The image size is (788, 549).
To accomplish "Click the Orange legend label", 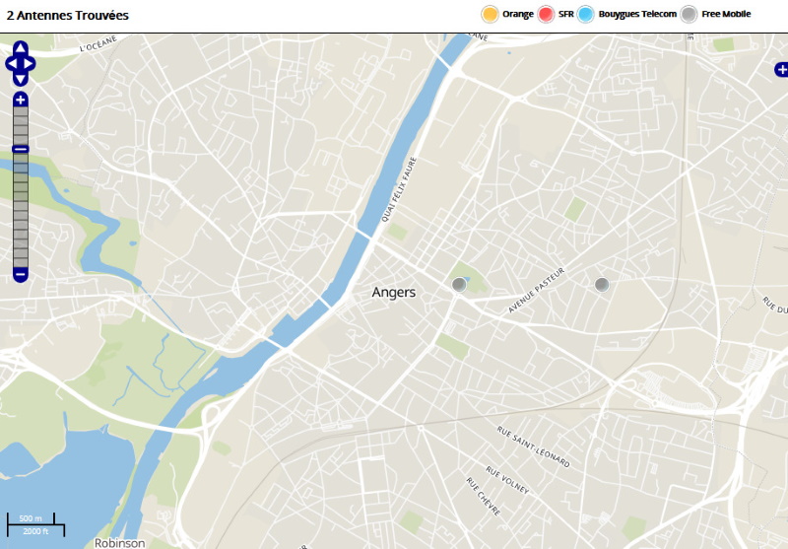I will click(517, 14).
